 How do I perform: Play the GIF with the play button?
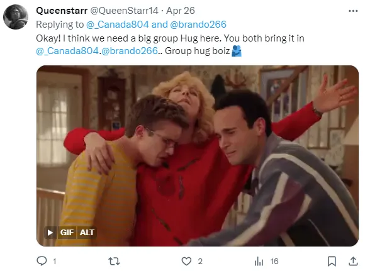click(x=50, y=233)
